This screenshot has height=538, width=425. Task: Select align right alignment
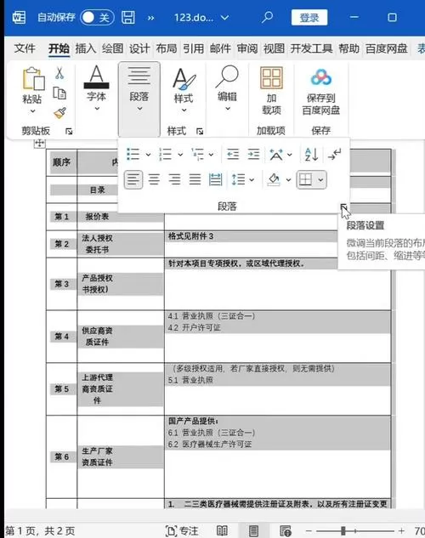pyautogui.click(x=174, y=179)
